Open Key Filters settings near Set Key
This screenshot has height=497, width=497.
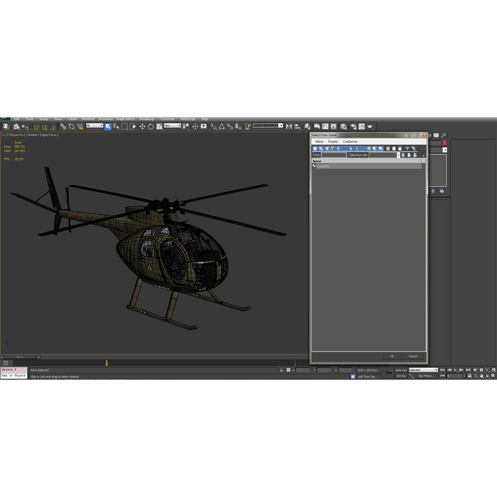(427, 376)
